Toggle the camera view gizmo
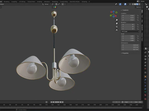 [x=117, y=27]
